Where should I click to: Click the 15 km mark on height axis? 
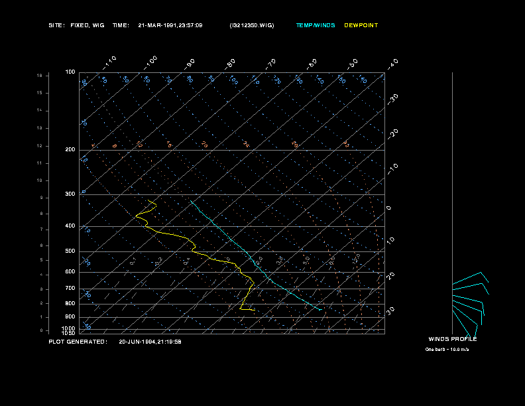point(40,93)
